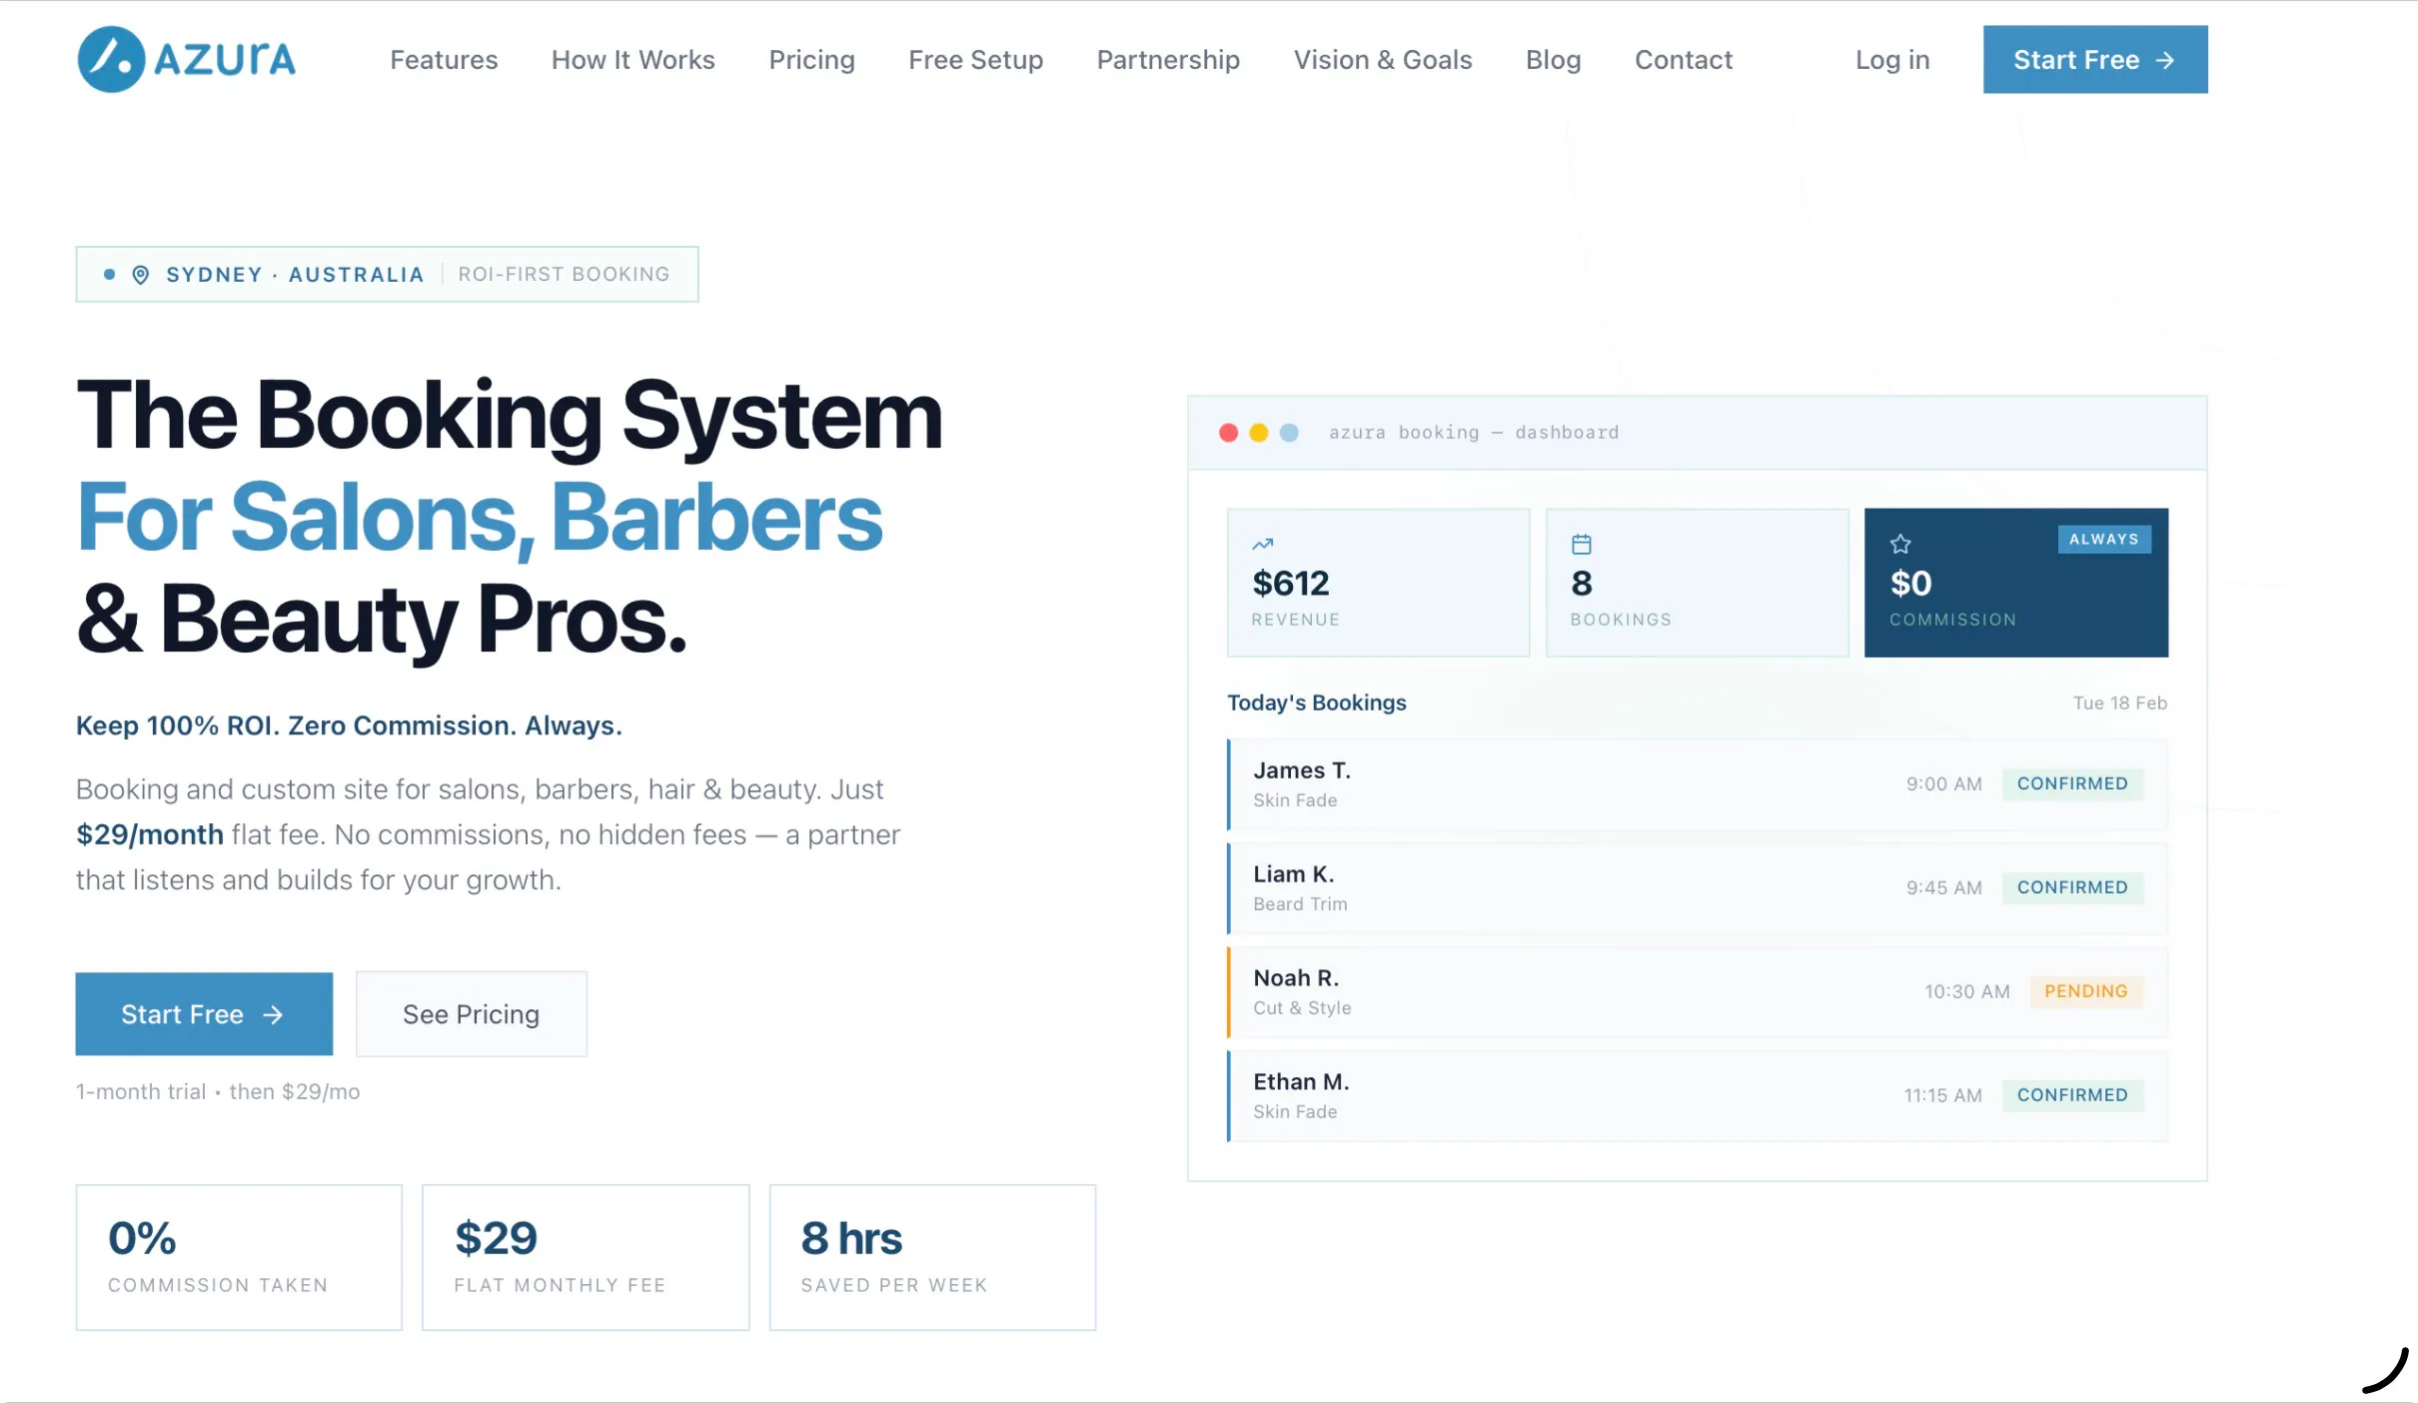Click the ALWAYS badge
The image size is (2418, 1403).
pyautogui.click(x=2103, y=540)
